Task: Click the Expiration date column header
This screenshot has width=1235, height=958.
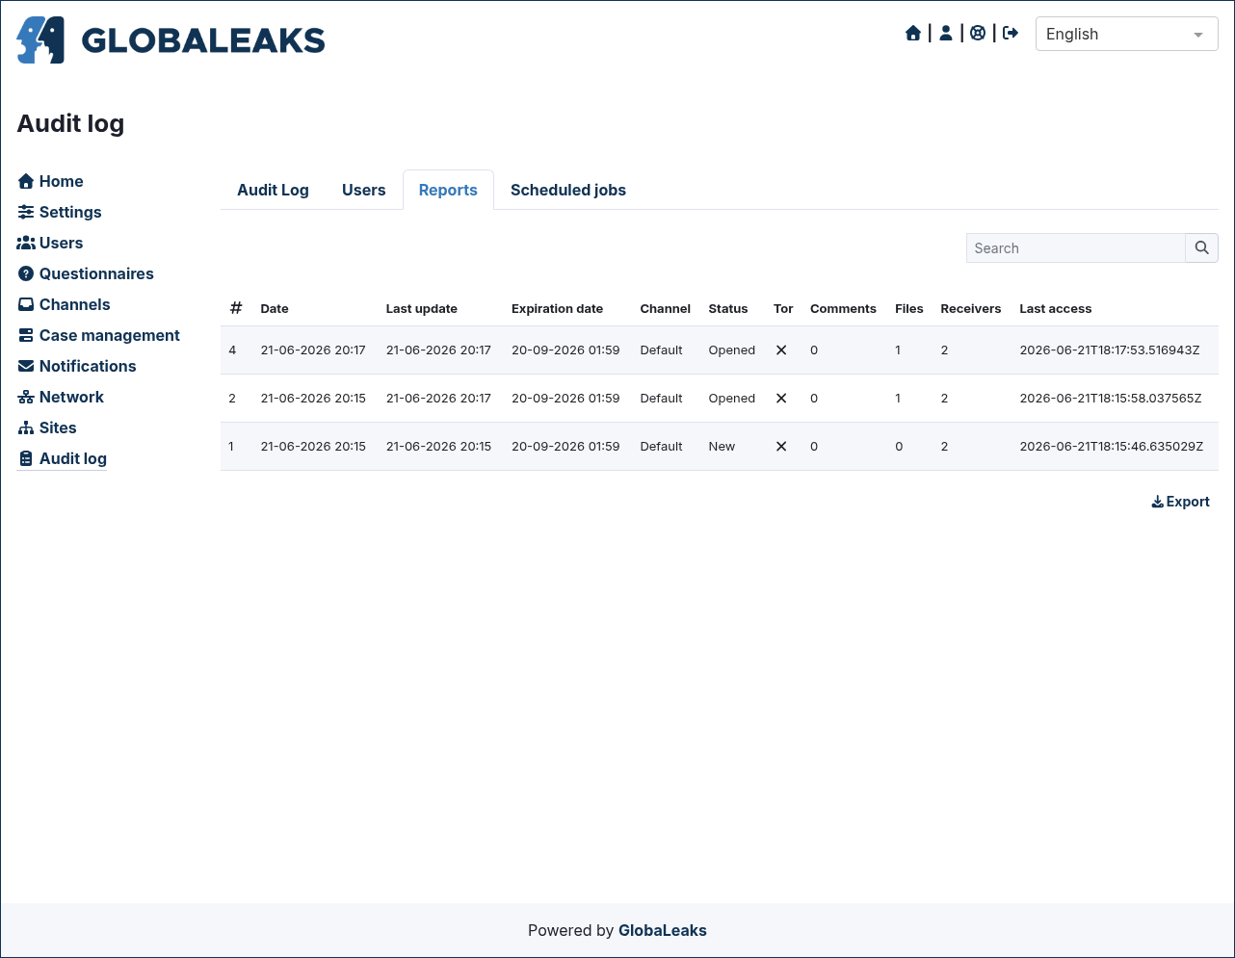Action: pos(557,309)
